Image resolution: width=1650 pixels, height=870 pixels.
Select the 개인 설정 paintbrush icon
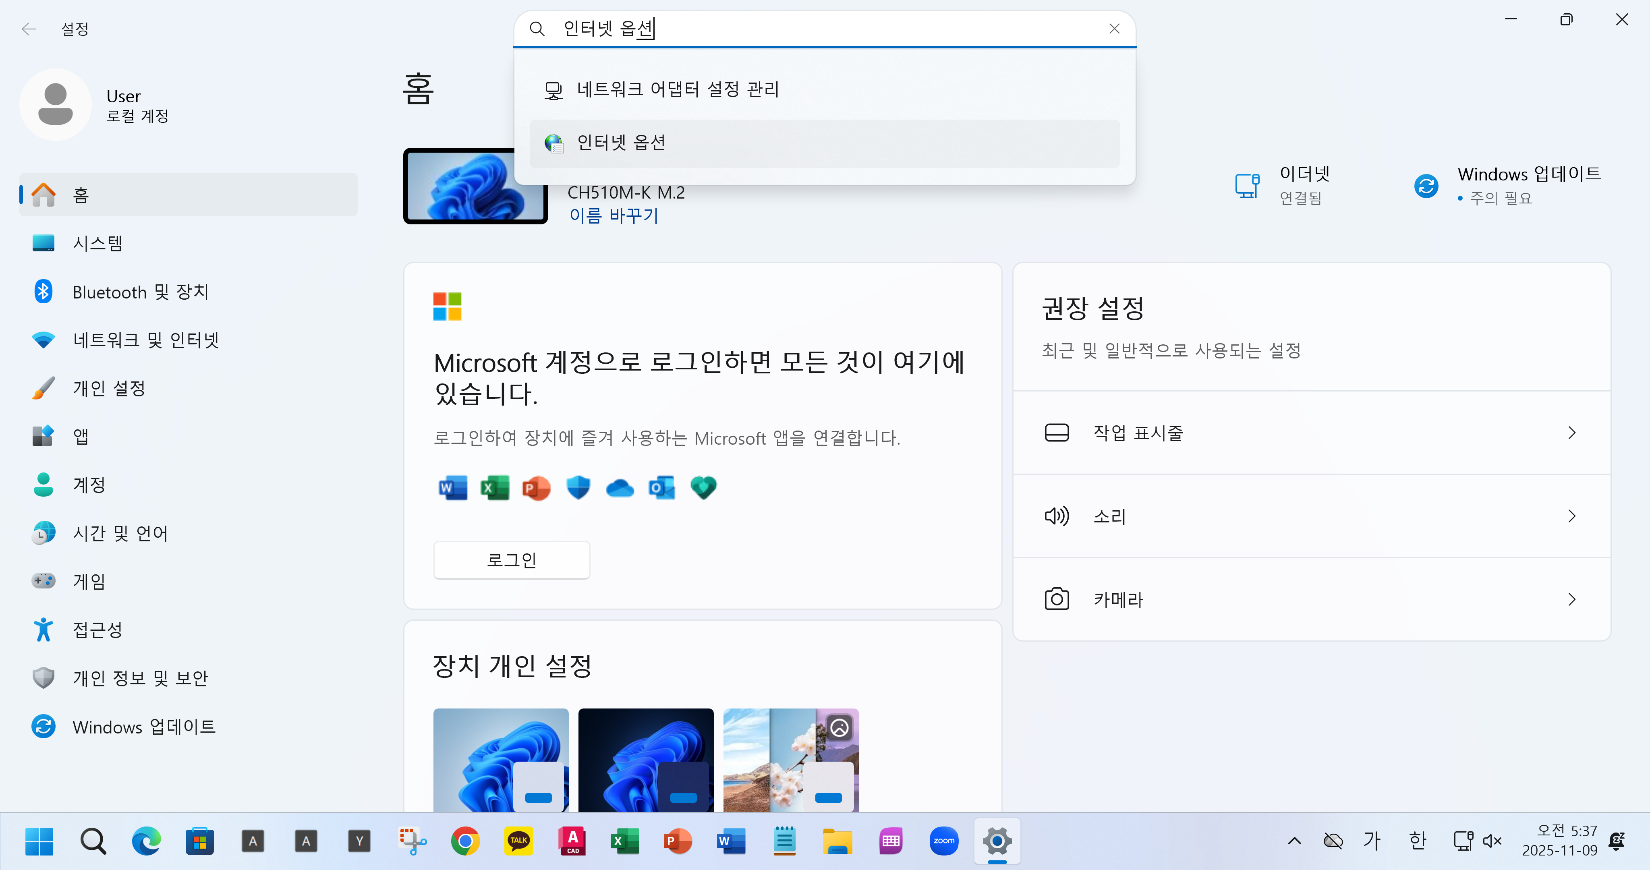[43, 388]
